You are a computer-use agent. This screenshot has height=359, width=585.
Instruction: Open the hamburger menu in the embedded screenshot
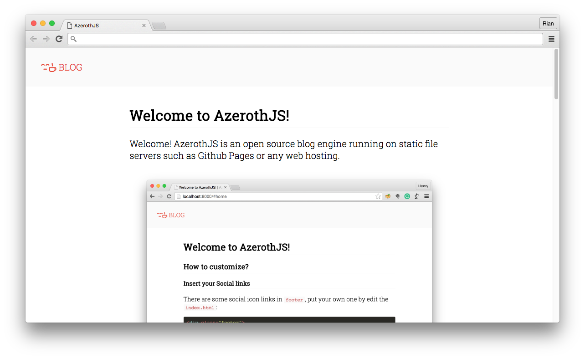click(426, 196)
